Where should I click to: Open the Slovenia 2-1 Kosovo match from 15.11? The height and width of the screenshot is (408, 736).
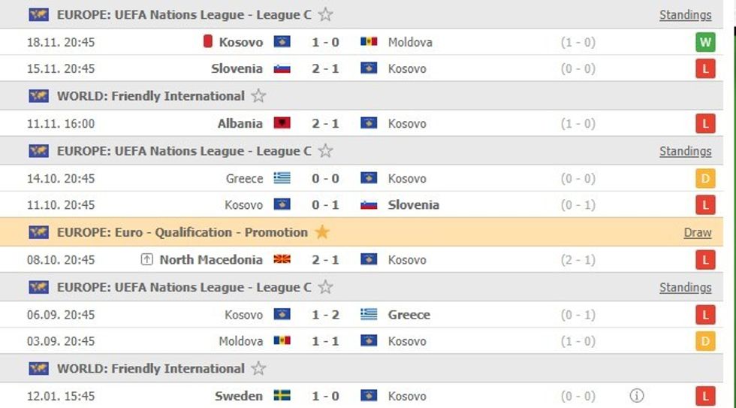[x=325, y=68]
